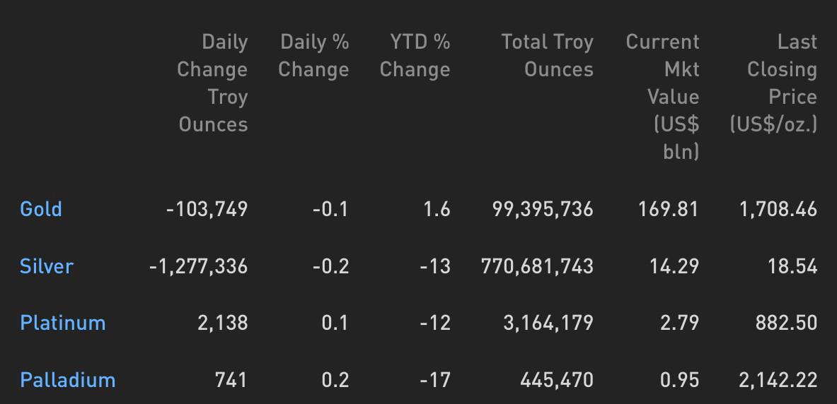Select the Current Mkt Value column header

[662, 97]
